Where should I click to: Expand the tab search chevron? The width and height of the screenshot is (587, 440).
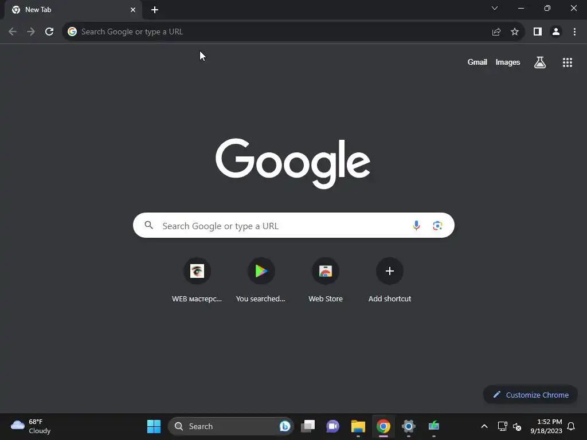coord(495,8)
